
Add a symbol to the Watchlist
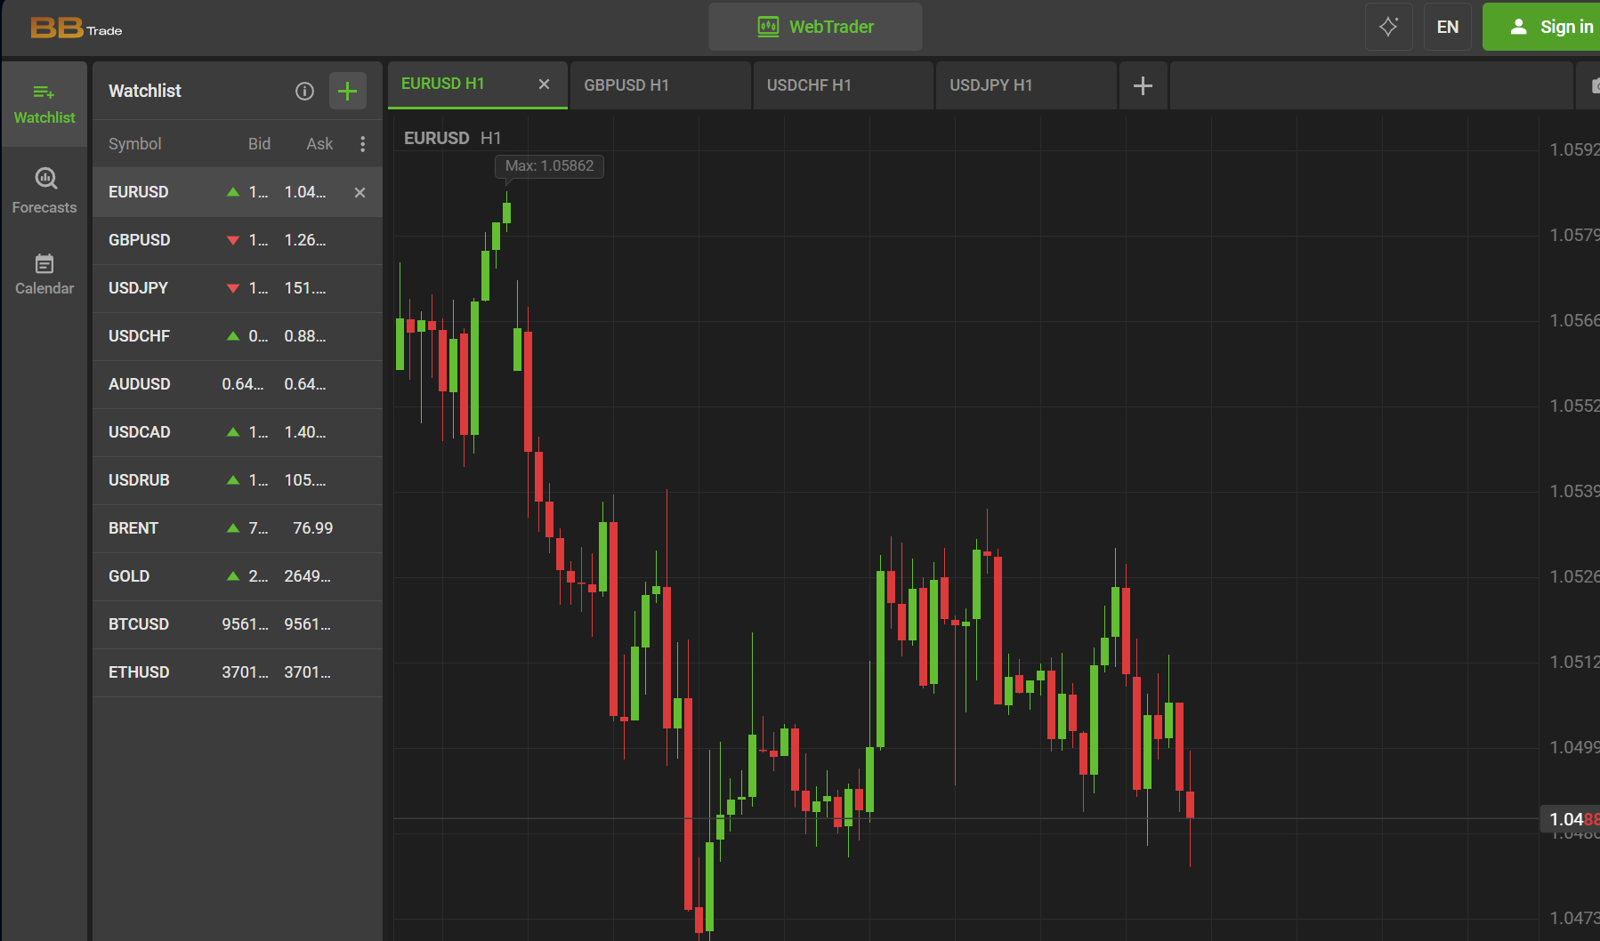[x=347, y=91]
